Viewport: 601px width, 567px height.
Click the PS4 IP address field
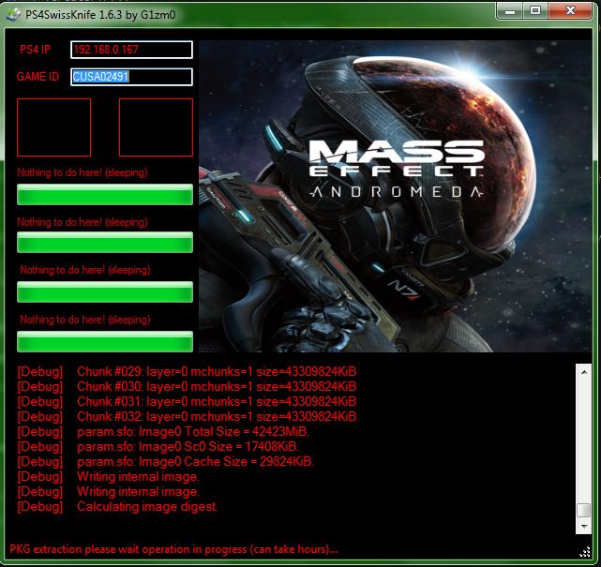tap(131, 50)
